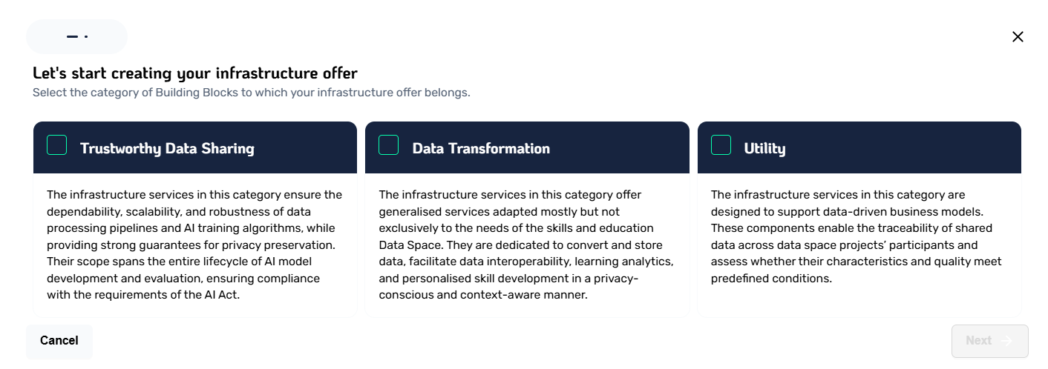Viewport: 1048px width, 369px height.
Task: Select the Data Transformation card title
Action: tap(481, 148)
